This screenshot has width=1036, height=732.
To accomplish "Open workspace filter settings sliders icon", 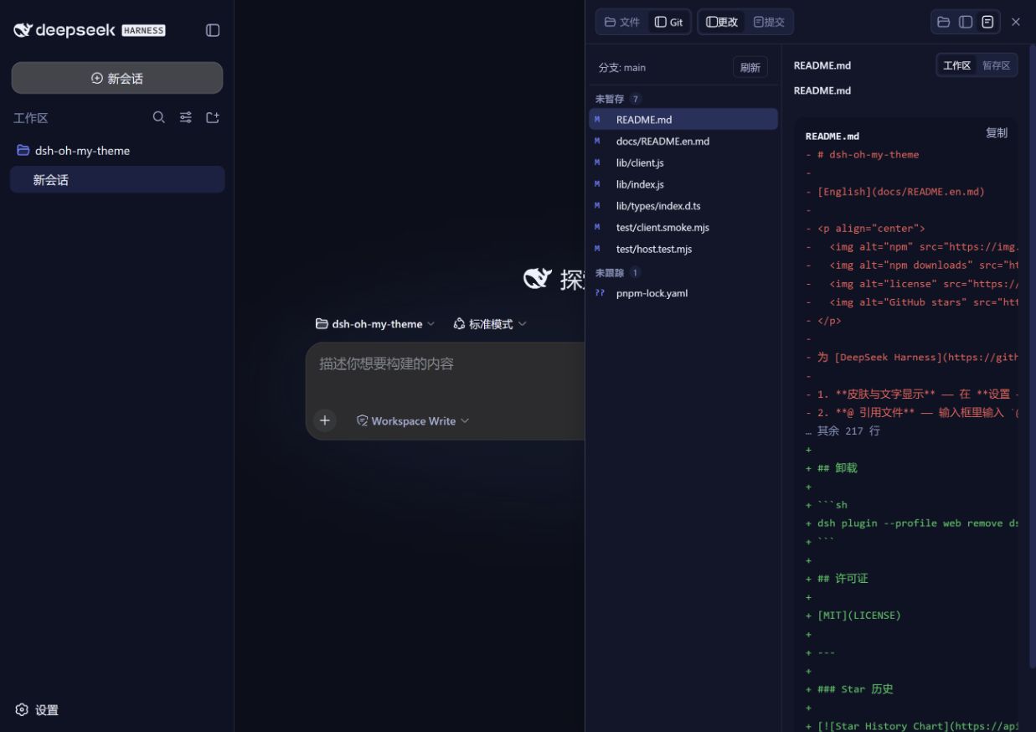I will click(186, 117).
